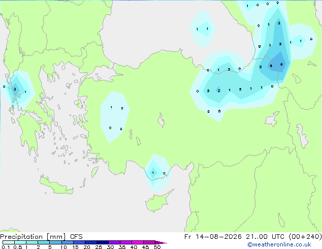This screenshot has height=249, width=322.
Task: Select the 25–30 mm navy legend swatch
Action: pos(103,242)
